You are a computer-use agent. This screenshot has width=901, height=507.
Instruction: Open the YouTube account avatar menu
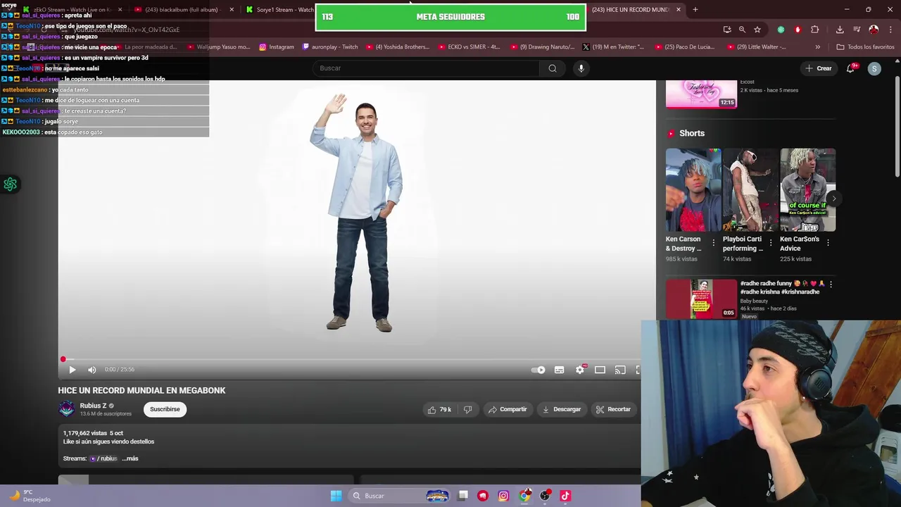(874, 68)
